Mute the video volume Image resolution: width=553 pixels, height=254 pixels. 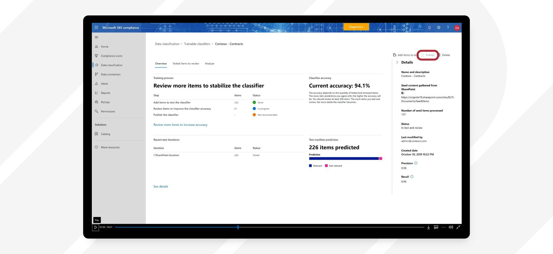(x=451, y=227)
